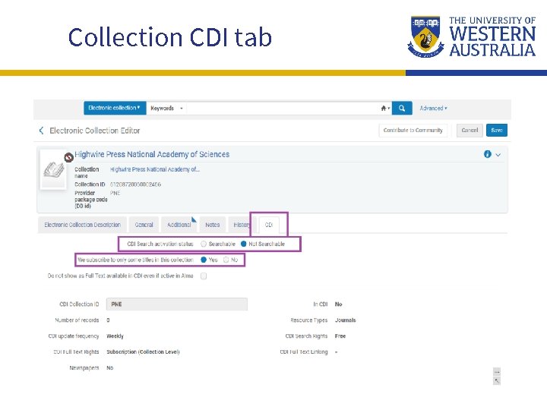Viewport: 547px width, 410px height.
Task: Click the CDI Search activation status label
Action: click(x=160, y=244)
